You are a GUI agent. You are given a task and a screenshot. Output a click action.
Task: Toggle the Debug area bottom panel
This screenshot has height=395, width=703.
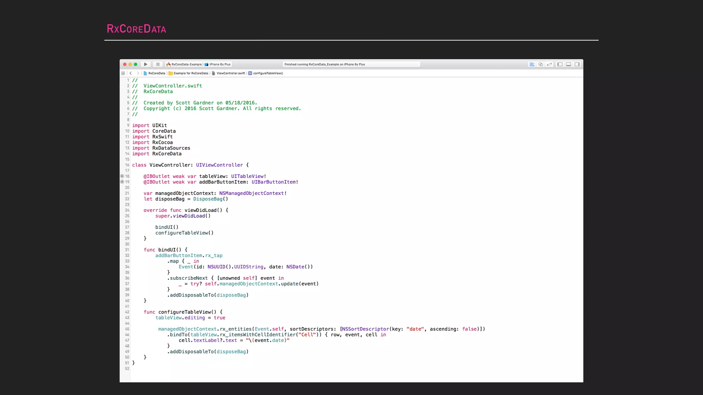point(568,64)
